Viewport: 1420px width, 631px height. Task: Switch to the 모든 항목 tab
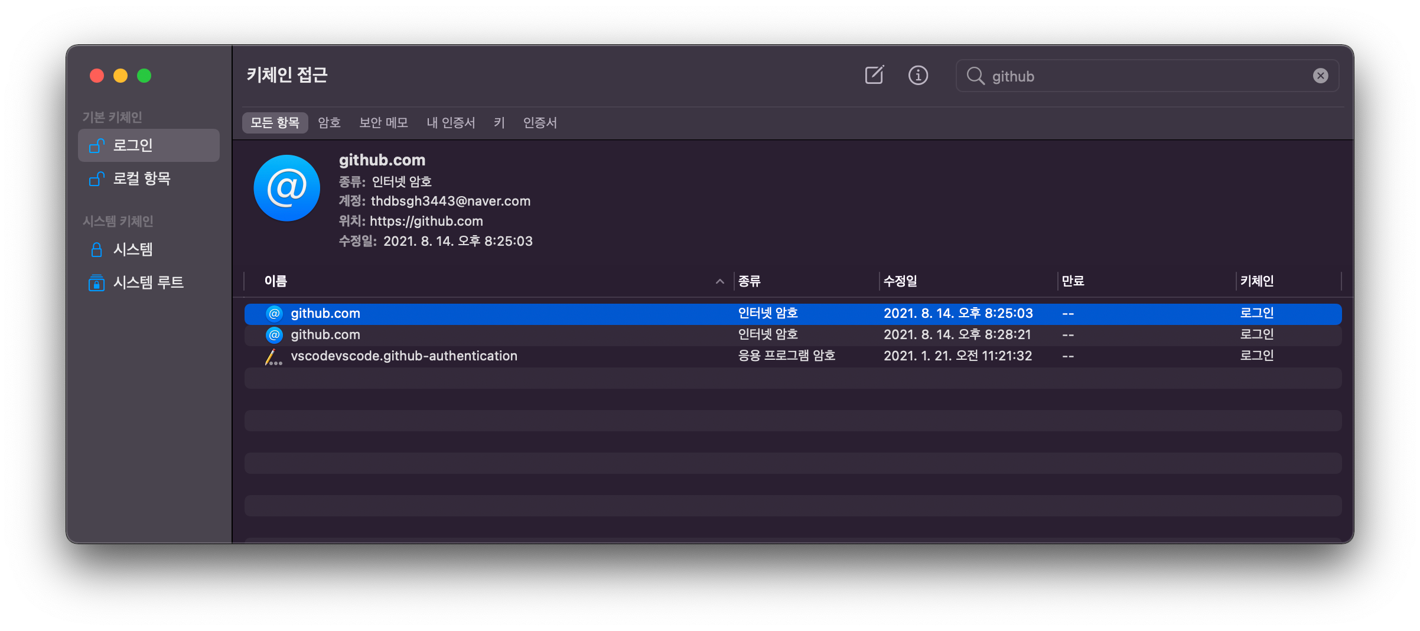[275, 123]
